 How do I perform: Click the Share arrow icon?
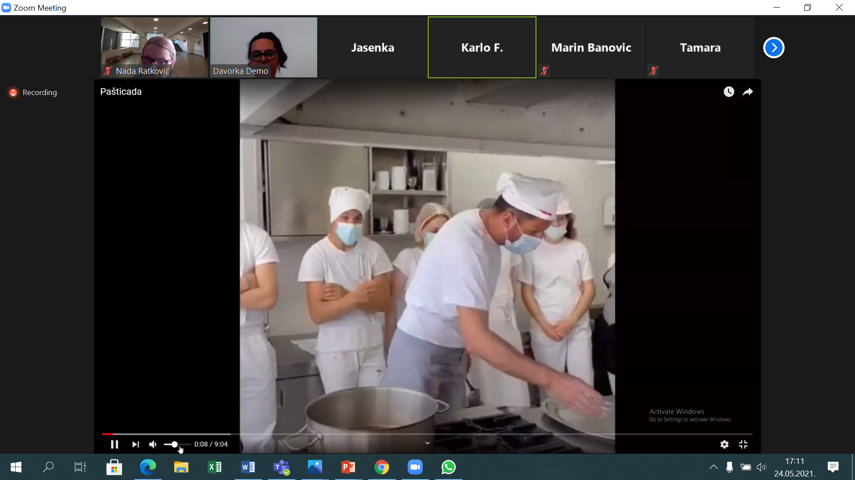748,92
